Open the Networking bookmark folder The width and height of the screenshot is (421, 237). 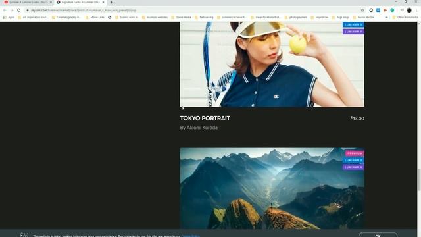[204, 17]
